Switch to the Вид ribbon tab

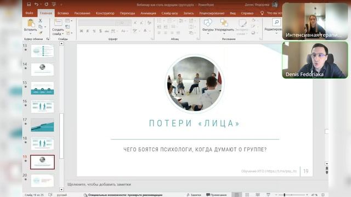(x=233, y=13)
